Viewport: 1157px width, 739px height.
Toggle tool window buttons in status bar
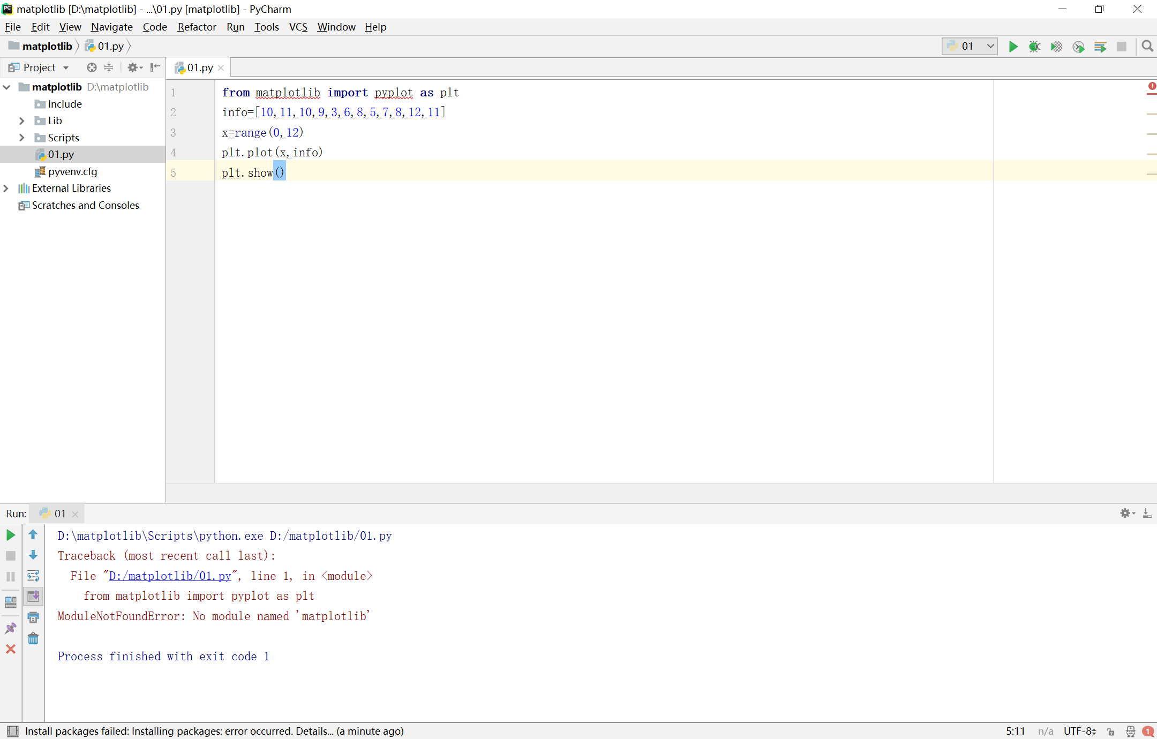click(x=13, y=731)
